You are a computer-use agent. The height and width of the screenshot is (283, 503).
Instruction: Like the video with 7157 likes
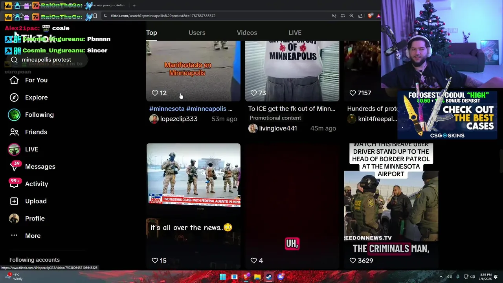pos(352,93)
